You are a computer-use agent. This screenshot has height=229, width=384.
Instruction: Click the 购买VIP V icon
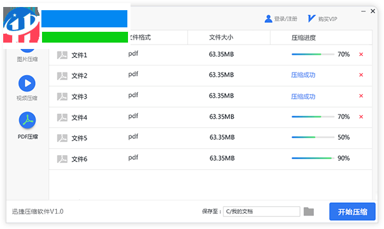coord(311,18)
